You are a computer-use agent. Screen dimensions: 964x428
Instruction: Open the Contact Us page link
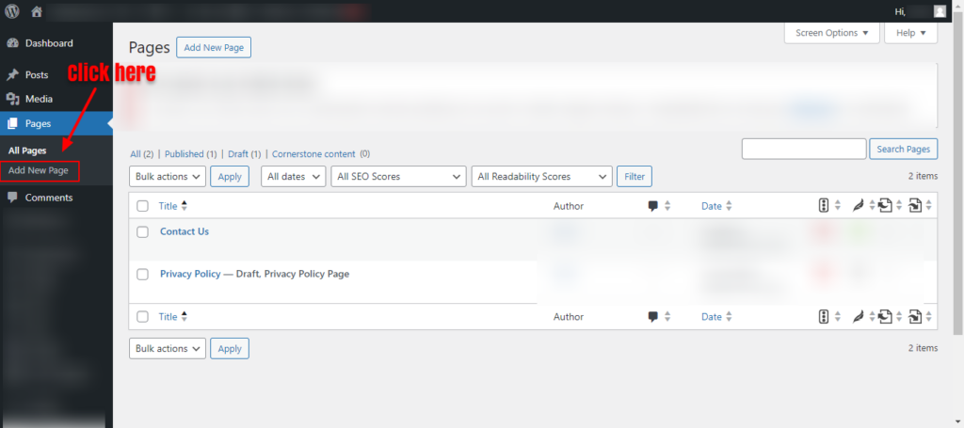[x=185, y=231]
